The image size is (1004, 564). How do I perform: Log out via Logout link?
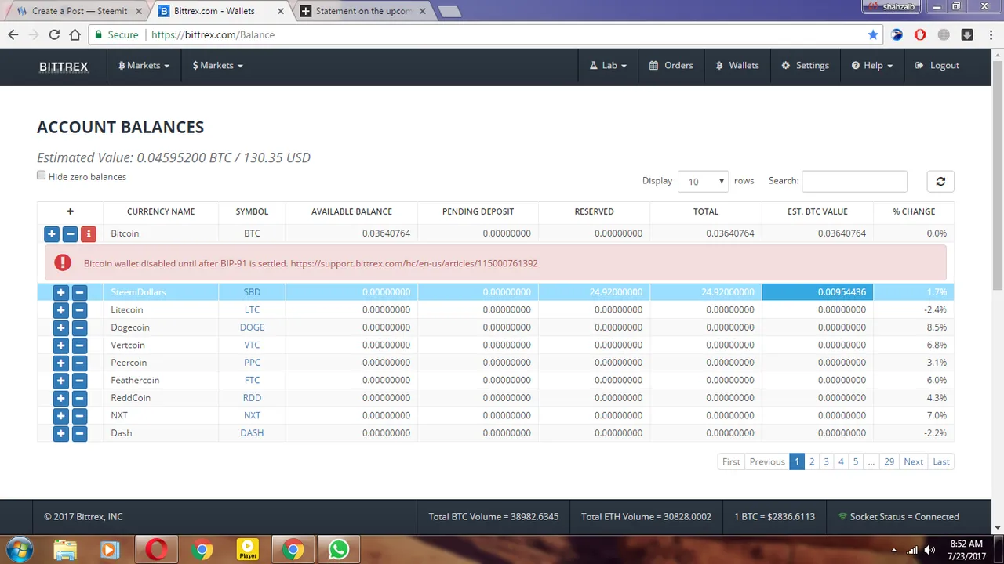tap(937, 65)
